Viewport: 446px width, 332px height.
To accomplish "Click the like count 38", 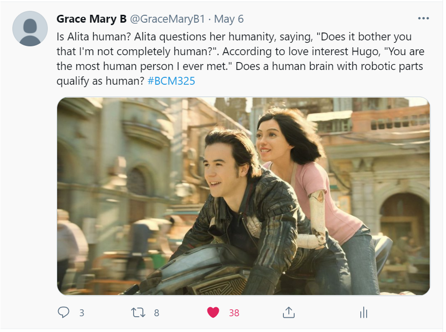I will [x=234, y=313].
